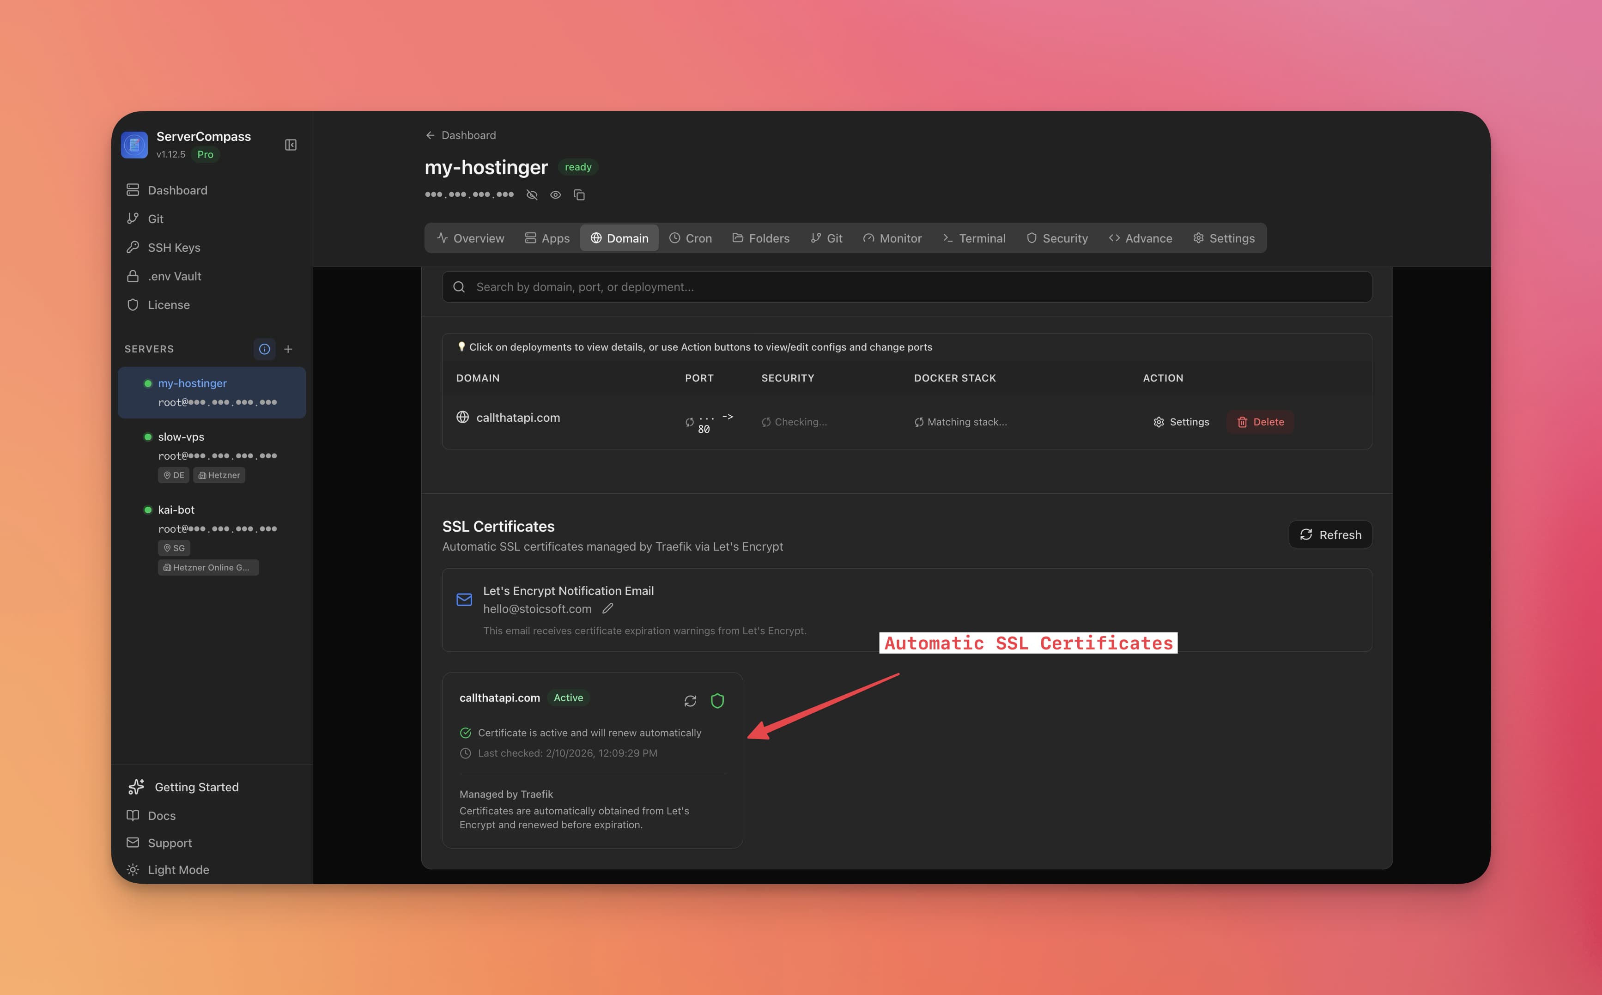Select the slow-vps server

pyautogui.click(x=181, y=437)
